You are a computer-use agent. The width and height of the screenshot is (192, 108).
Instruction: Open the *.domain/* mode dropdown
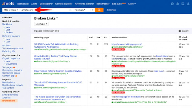pyautogui.click(x=84, y=10)
